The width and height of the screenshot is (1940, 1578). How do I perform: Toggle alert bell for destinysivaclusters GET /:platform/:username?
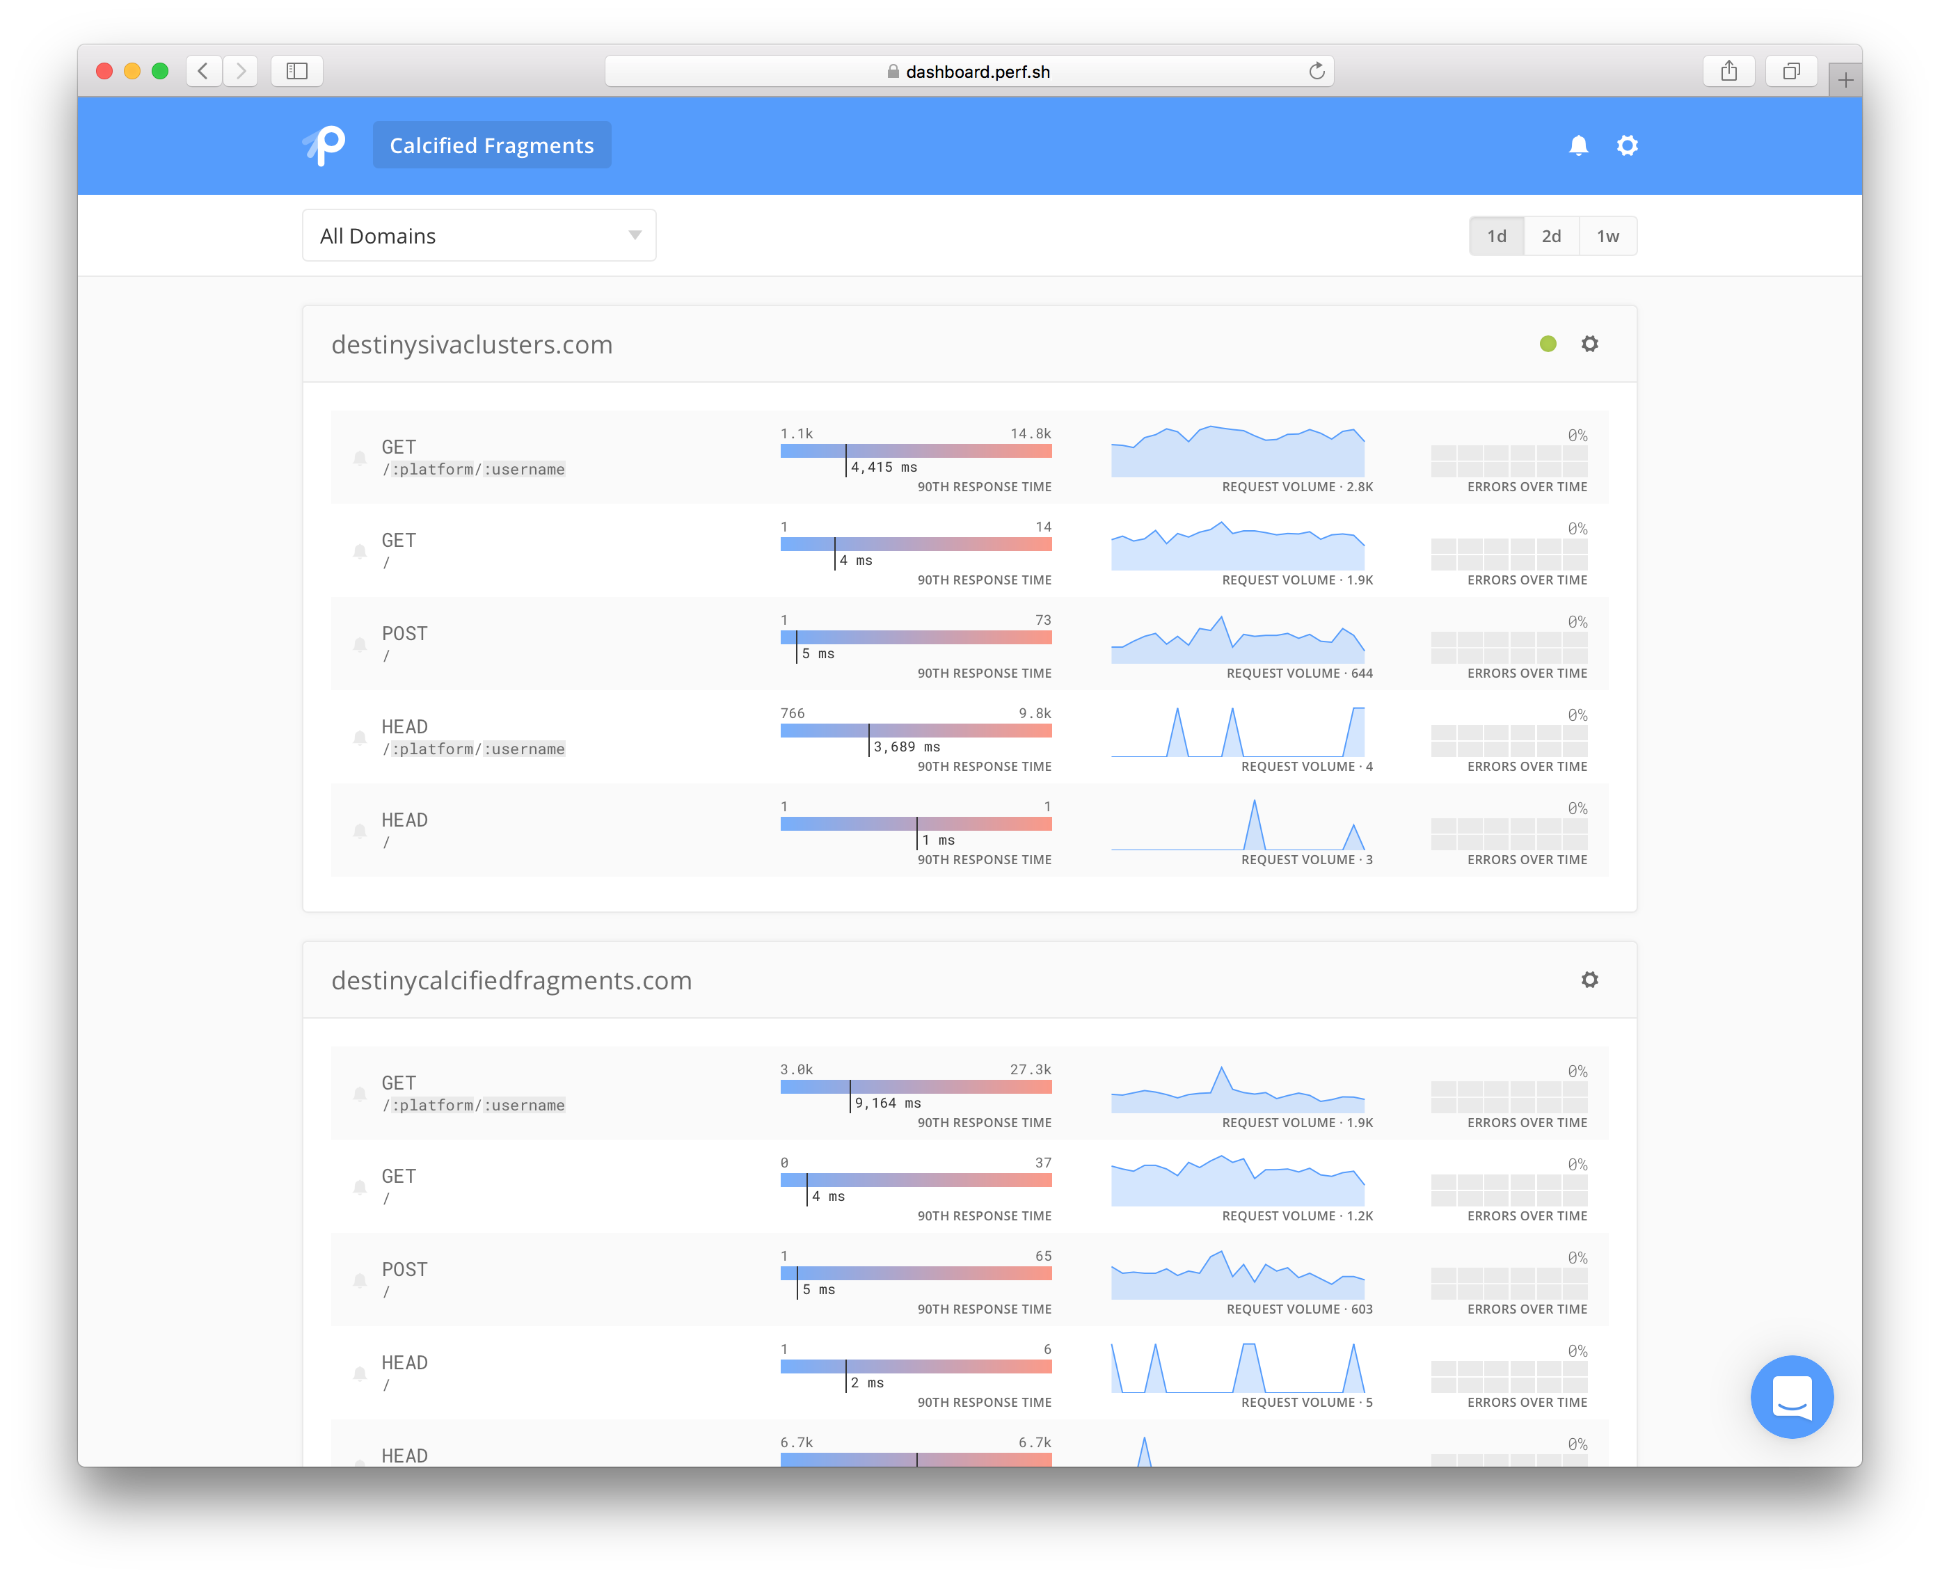tap(360, 458)
